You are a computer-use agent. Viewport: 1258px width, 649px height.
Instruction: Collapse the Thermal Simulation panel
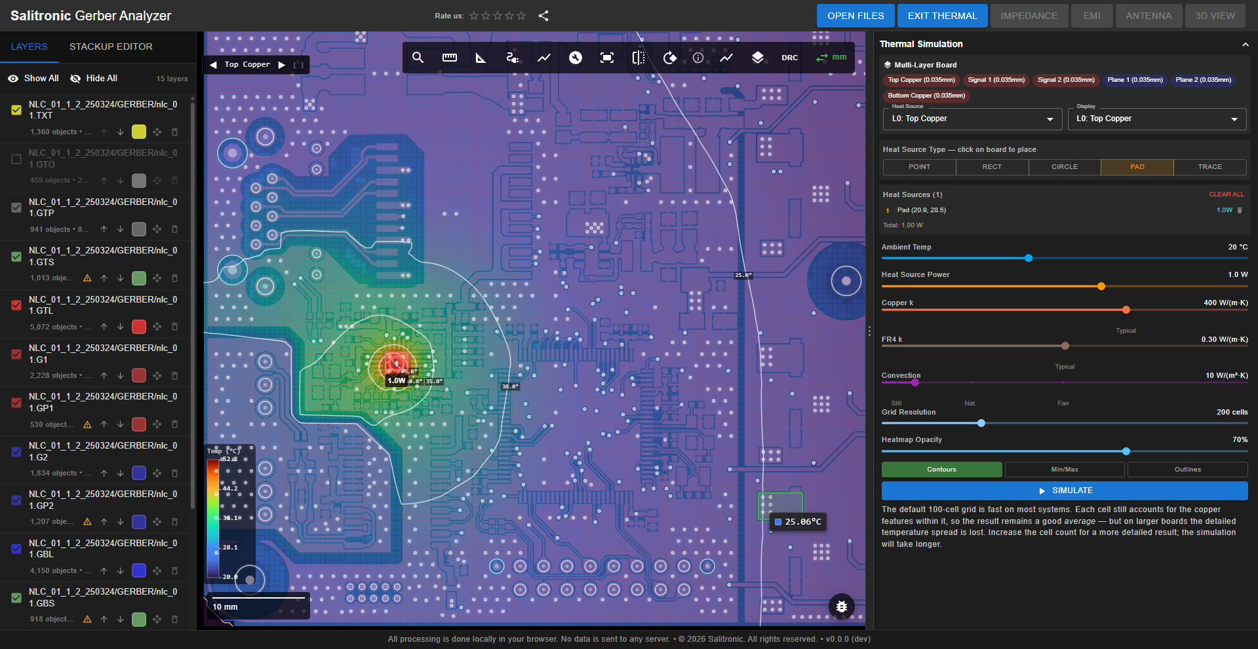point(1245,45)
